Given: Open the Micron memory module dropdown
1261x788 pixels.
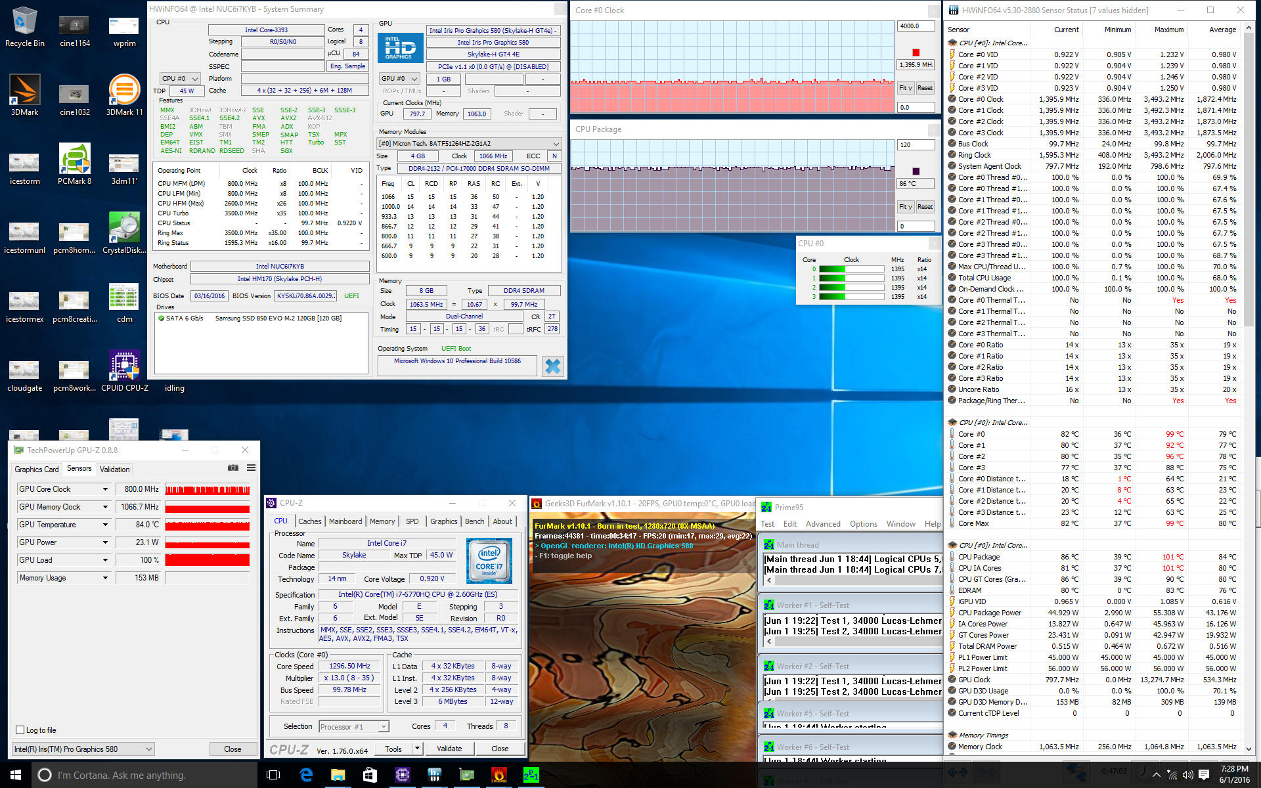Looking at the screenshot, I should tap(469, 144).
